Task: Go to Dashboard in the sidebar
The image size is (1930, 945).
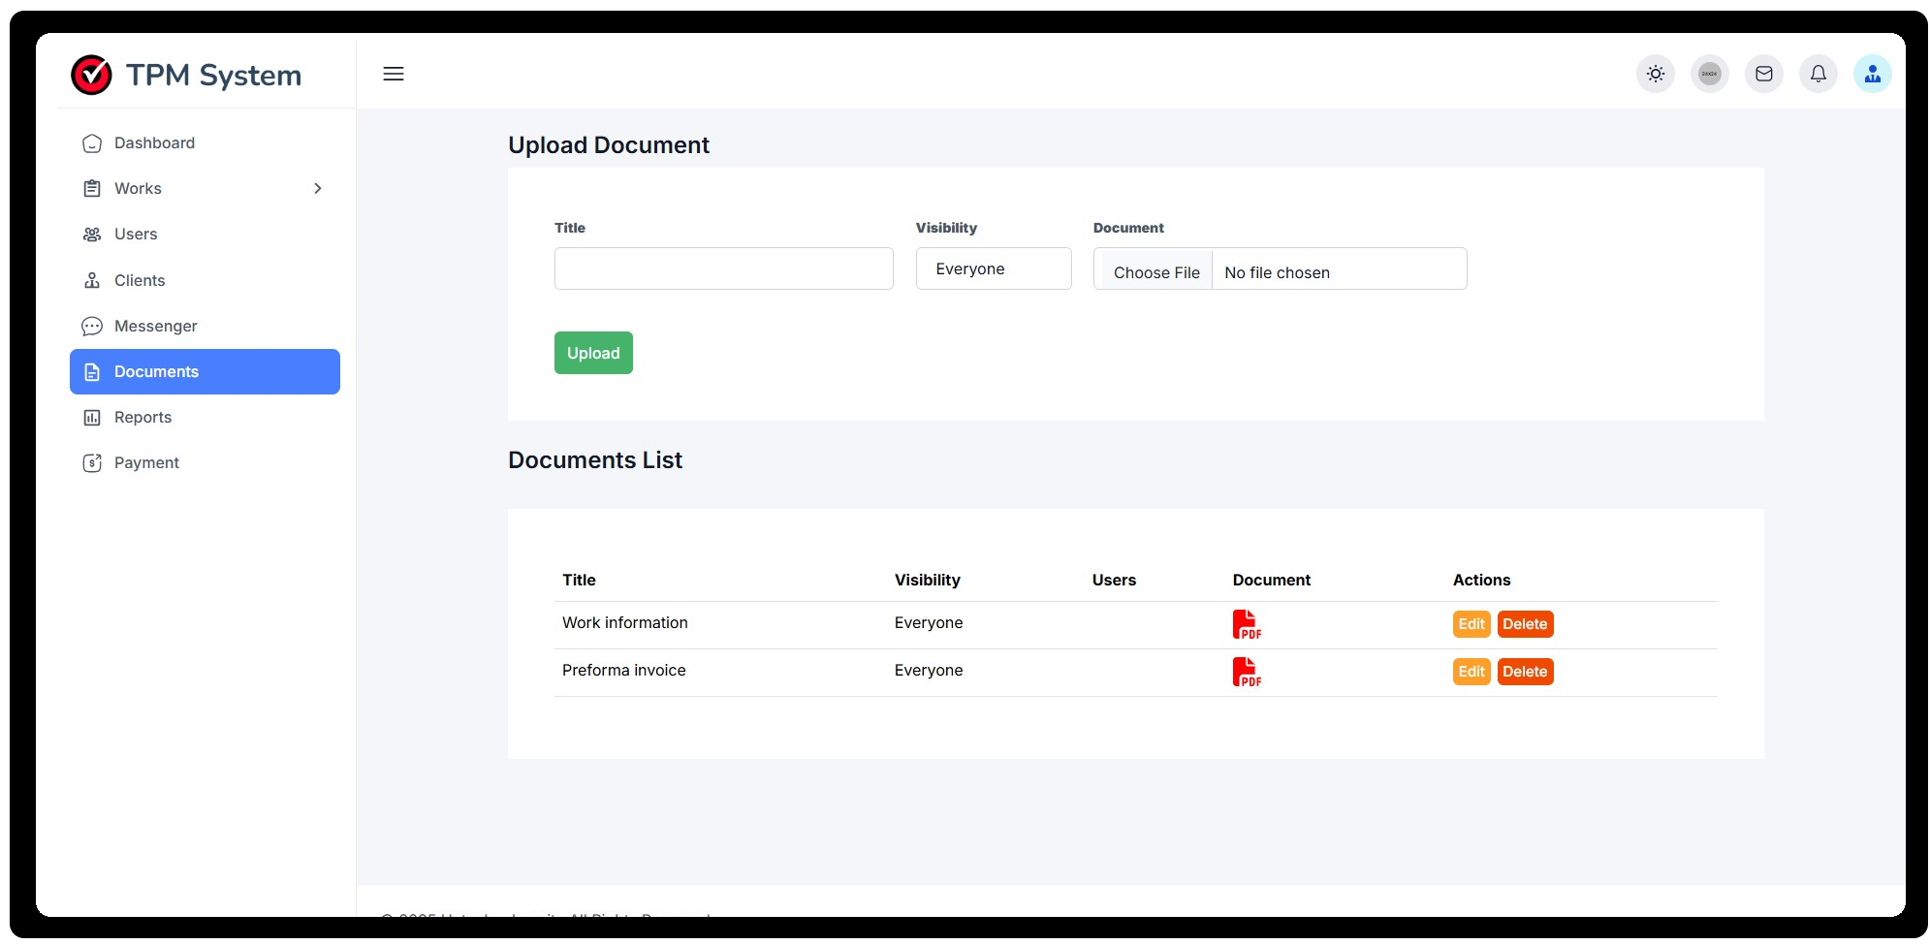Action: point(154,142)
